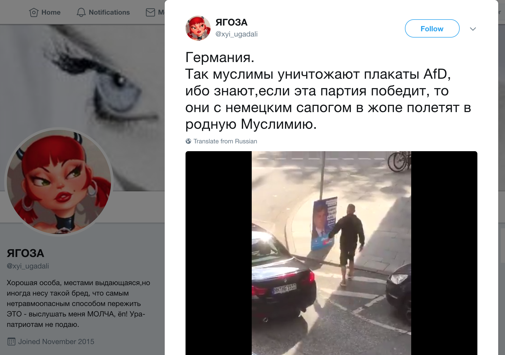
Task: Open the small ЯГОЗА avatar in the tweet header
Action: 198,28
